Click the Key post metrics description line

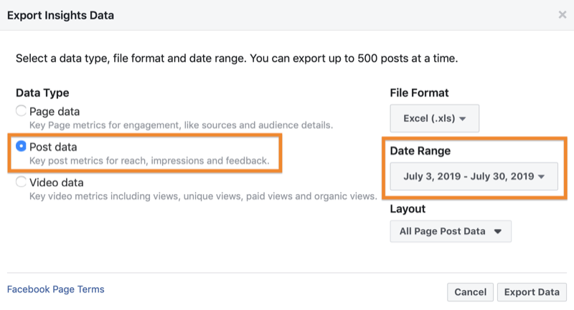point(149,160)
